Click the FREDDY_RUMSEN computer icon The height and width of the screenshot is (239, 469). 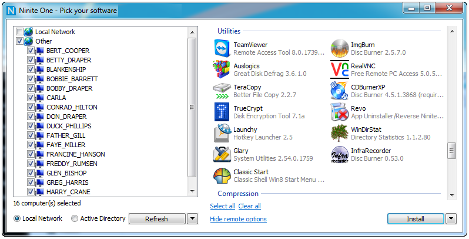point(39,164)
